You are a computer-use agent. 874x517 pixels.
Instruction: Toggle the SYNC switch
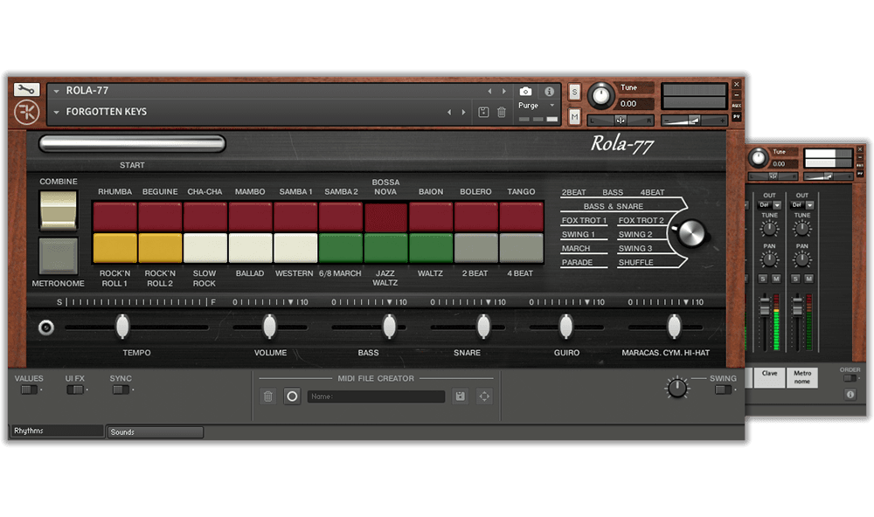(x=121, y=389)
